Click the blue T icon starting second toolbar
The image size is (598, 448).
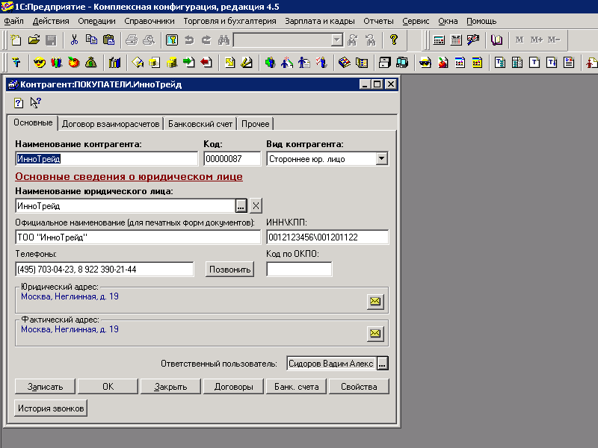coord(16,63)
